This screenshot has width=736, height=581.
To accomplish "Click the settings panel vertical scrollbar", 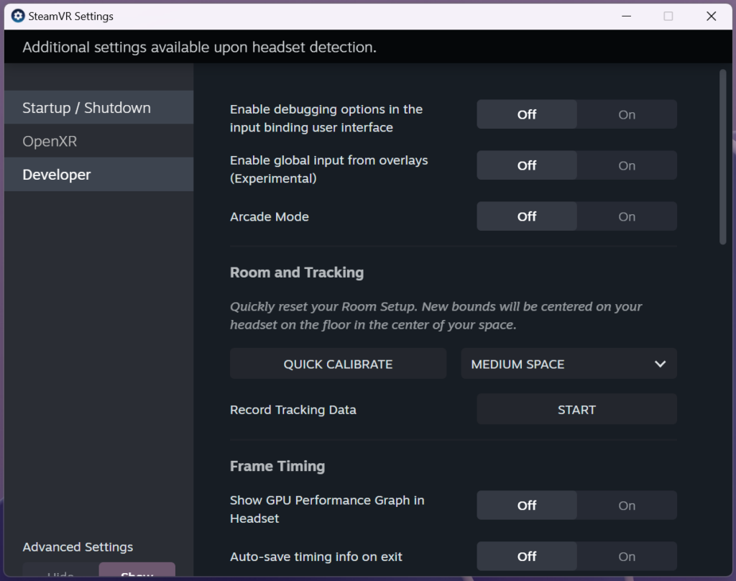I will 723,157.
